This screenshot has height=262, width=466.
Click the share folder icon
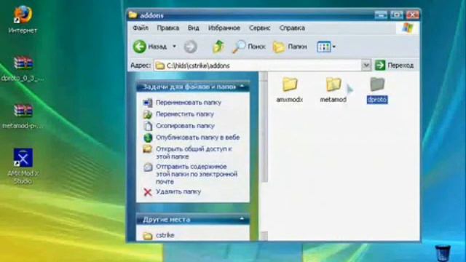[x=148, y=148]
